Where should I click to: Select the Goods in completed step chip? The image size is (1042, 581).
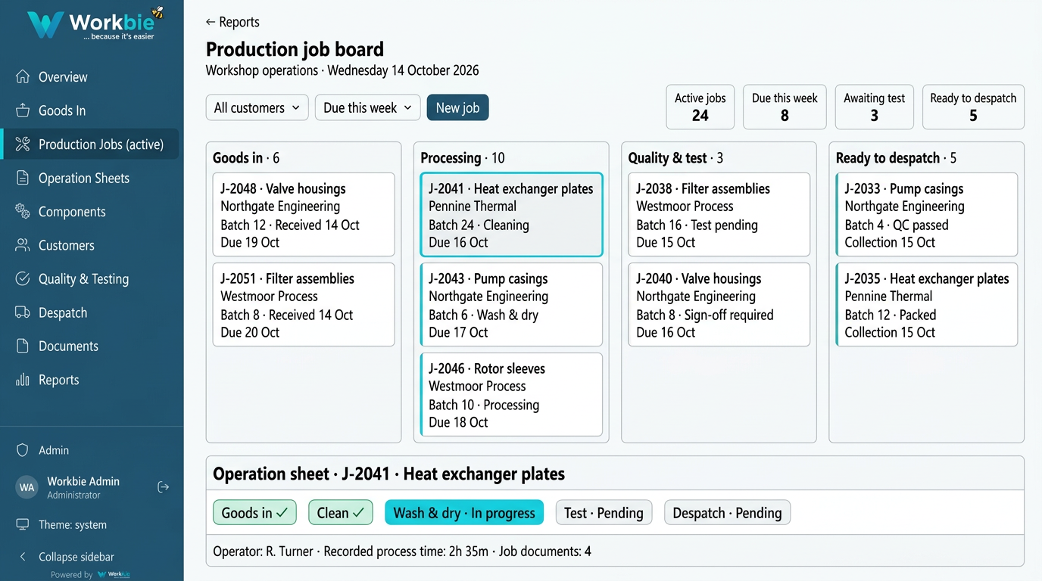pos(254,513)
